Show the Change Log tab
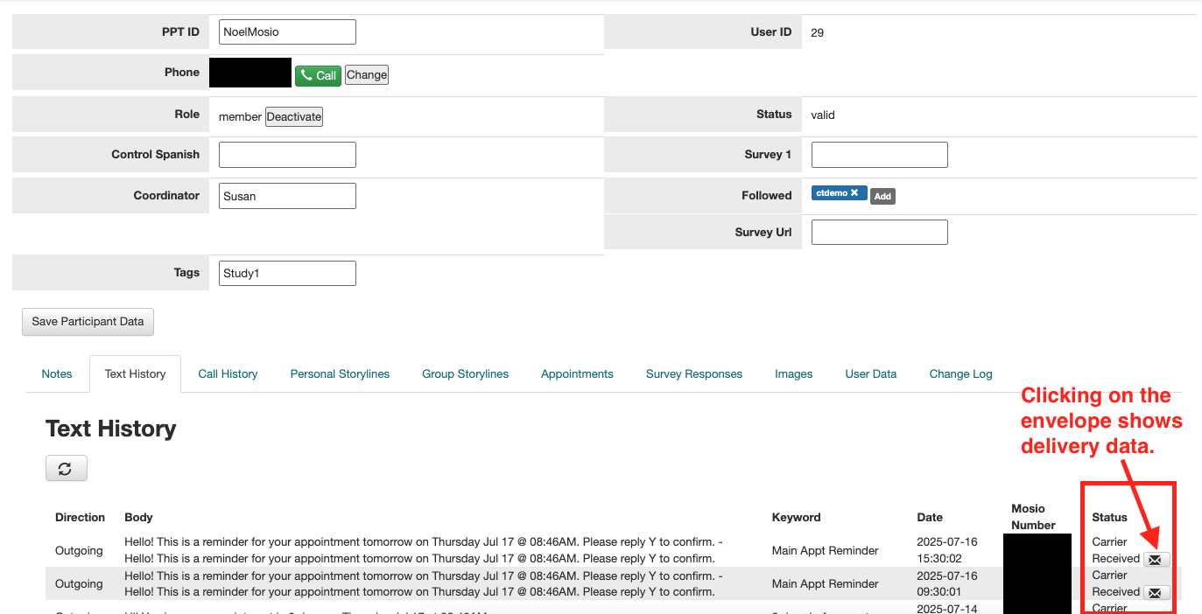1202x614 pixels. click(960, 373)
